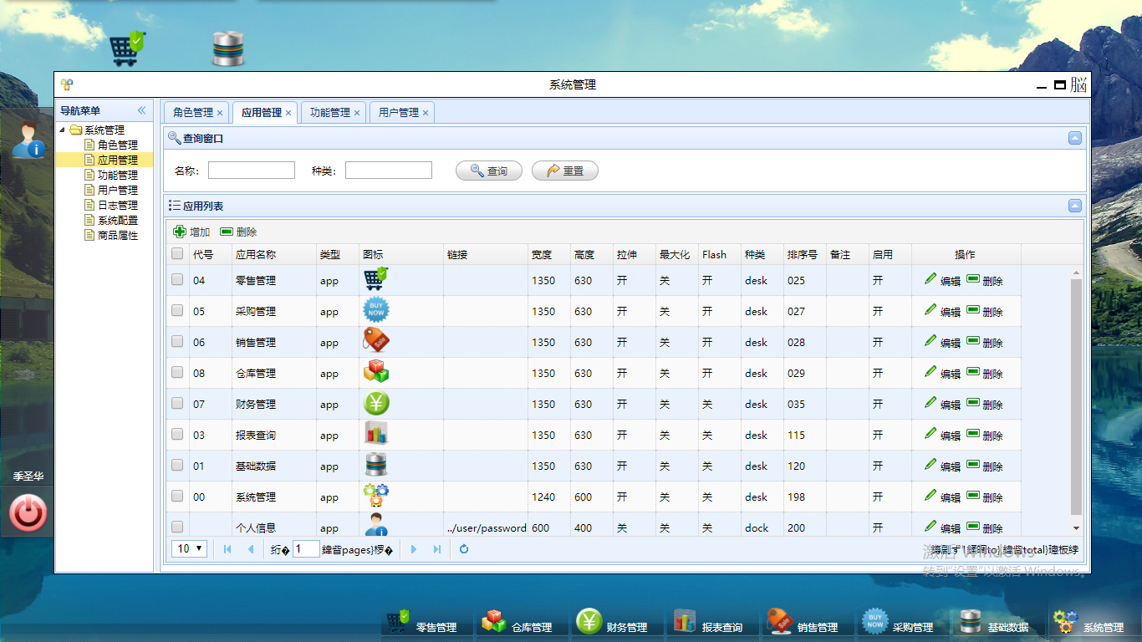1142x642 pixels.
Task: Click the 系统管理 row gears icon
Action: tap(376, 496)
